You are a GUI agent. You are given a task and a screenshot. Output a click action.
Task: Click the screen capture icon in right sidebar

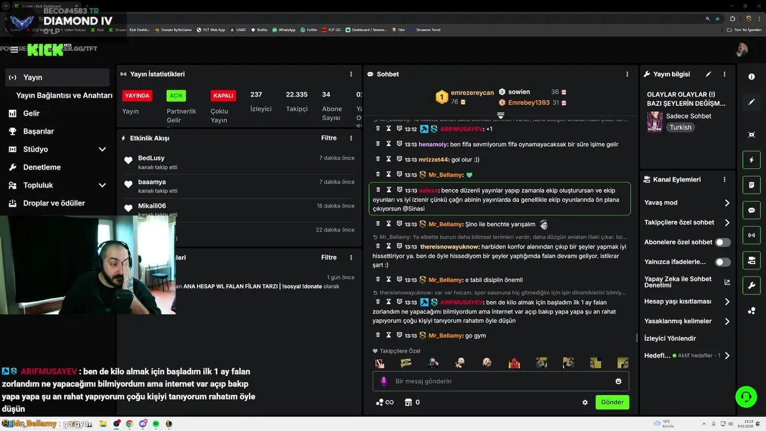752,135
